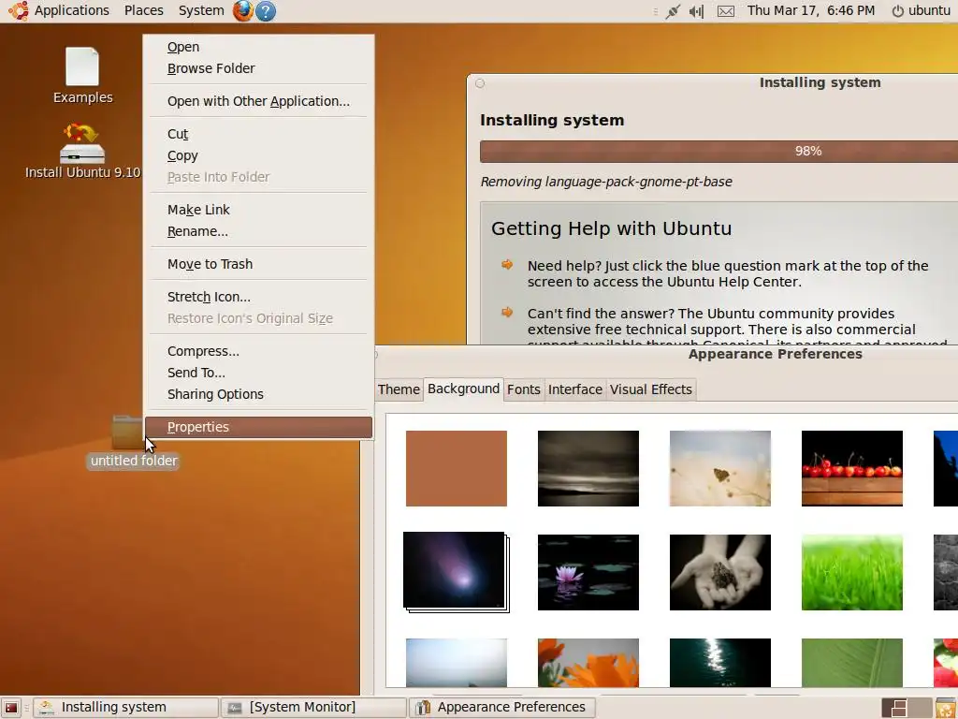Open the Places menu
Image resolution: width=958 pixels, height=719 pixels.
(143, 10)
